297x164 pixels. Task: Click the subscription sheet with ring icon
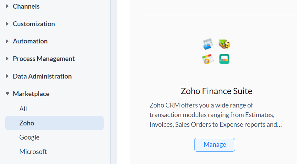point(208,59)
